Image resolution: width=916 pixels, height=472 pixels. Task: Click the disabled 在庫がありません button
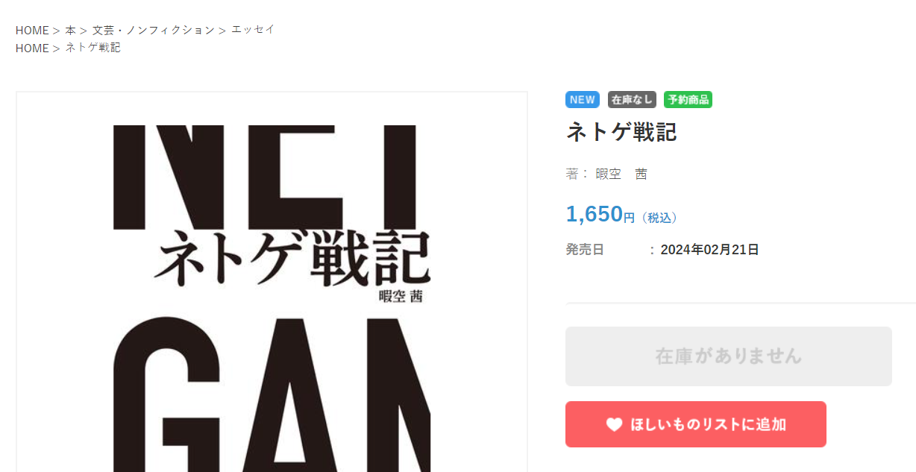point(729,356)
